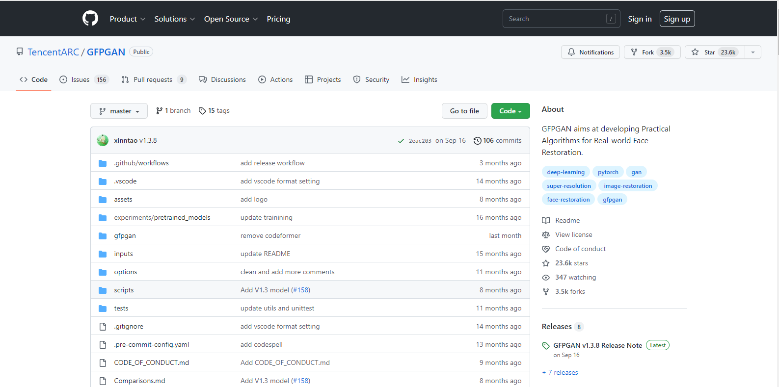The image size is (779, 387).
Task: Open the gfpgan folder icon
Action: [103, 236]
